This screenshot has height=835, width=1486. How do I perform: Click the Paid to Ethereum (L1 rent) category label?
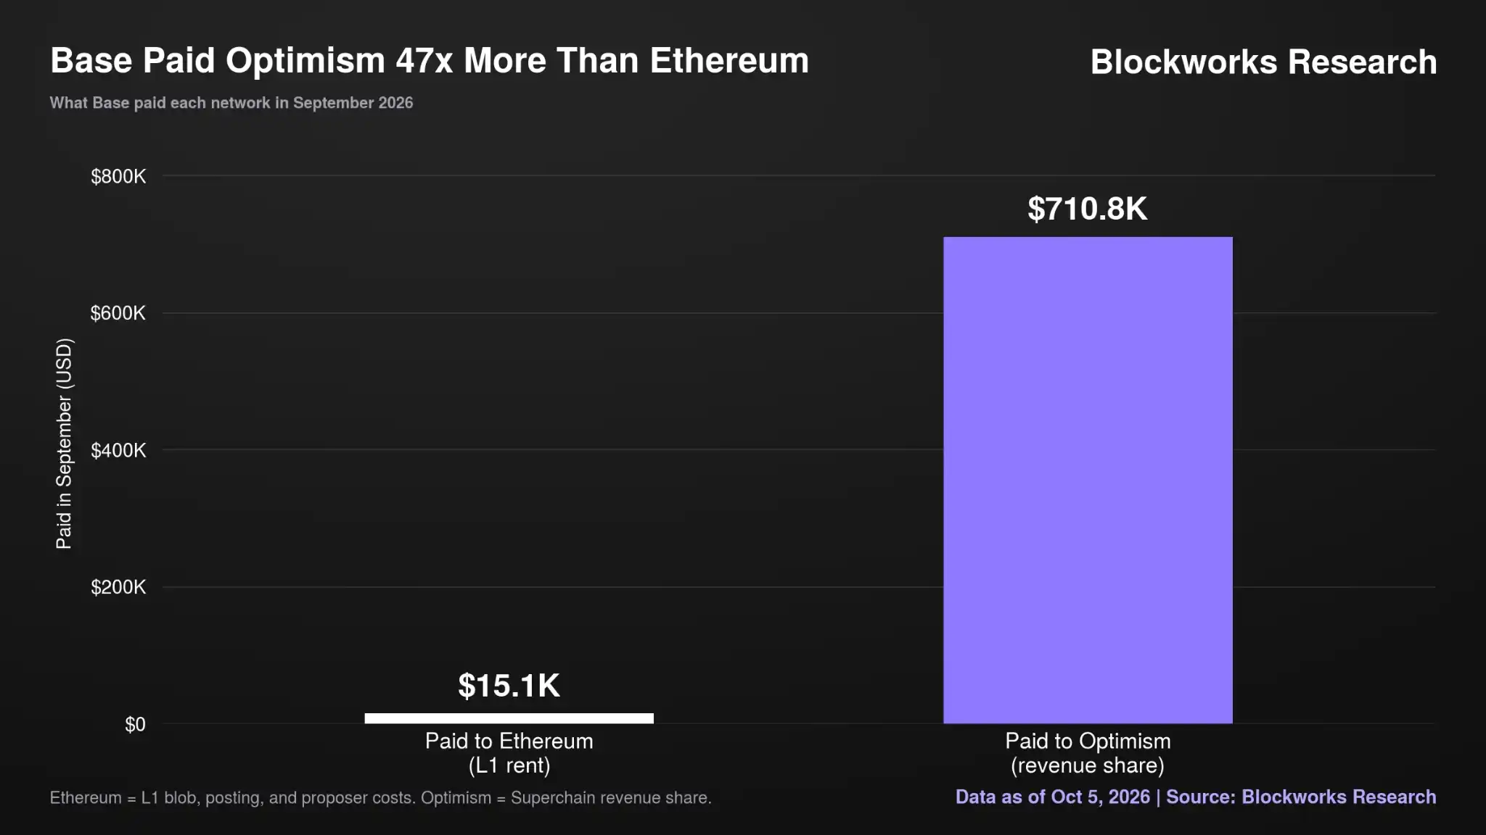(509, 753)
